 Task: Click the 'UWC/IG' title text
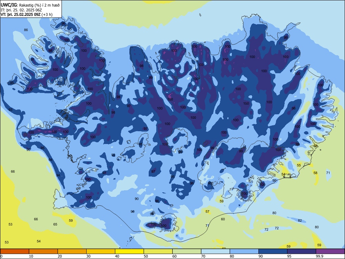pyautogui.click(x=9, y=5)
